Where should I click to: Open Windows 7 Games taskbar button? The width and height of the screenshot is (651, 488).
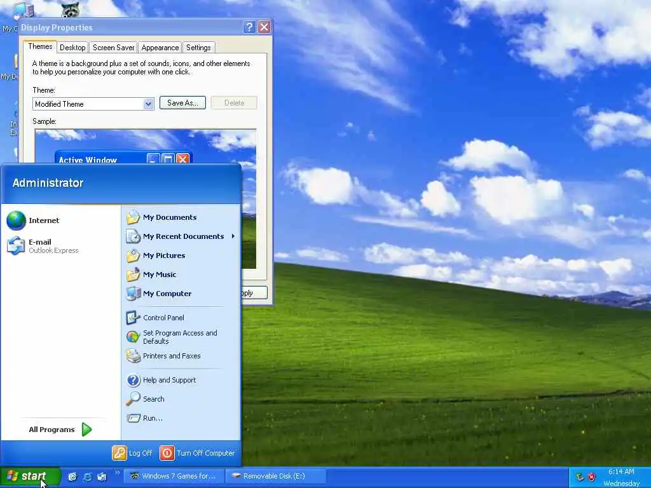coord(174,477)
